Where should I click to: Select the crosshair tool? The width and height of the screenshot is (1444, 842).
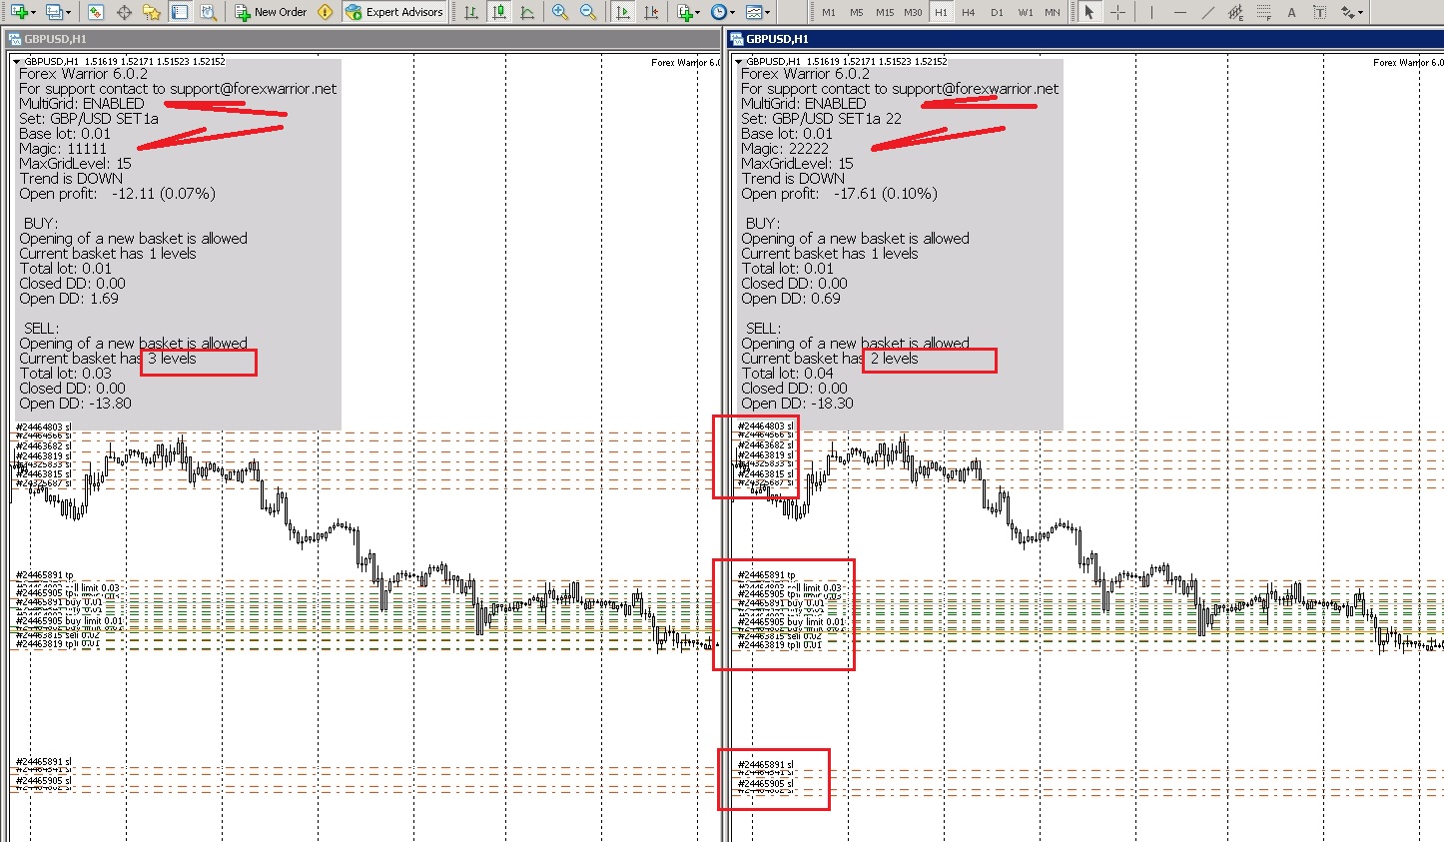(x=1117, y=12)
